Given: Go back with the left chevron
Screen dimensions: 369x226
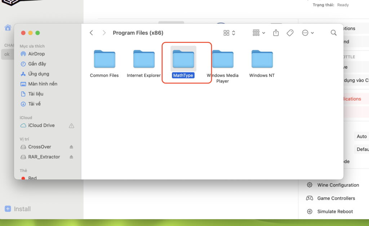Looking at the screenshot, I should click(92, 33).
